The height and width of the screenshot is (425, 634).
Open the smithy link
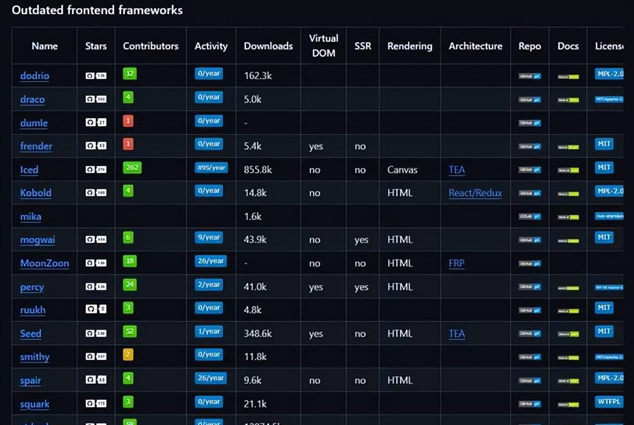coord(35,357)
